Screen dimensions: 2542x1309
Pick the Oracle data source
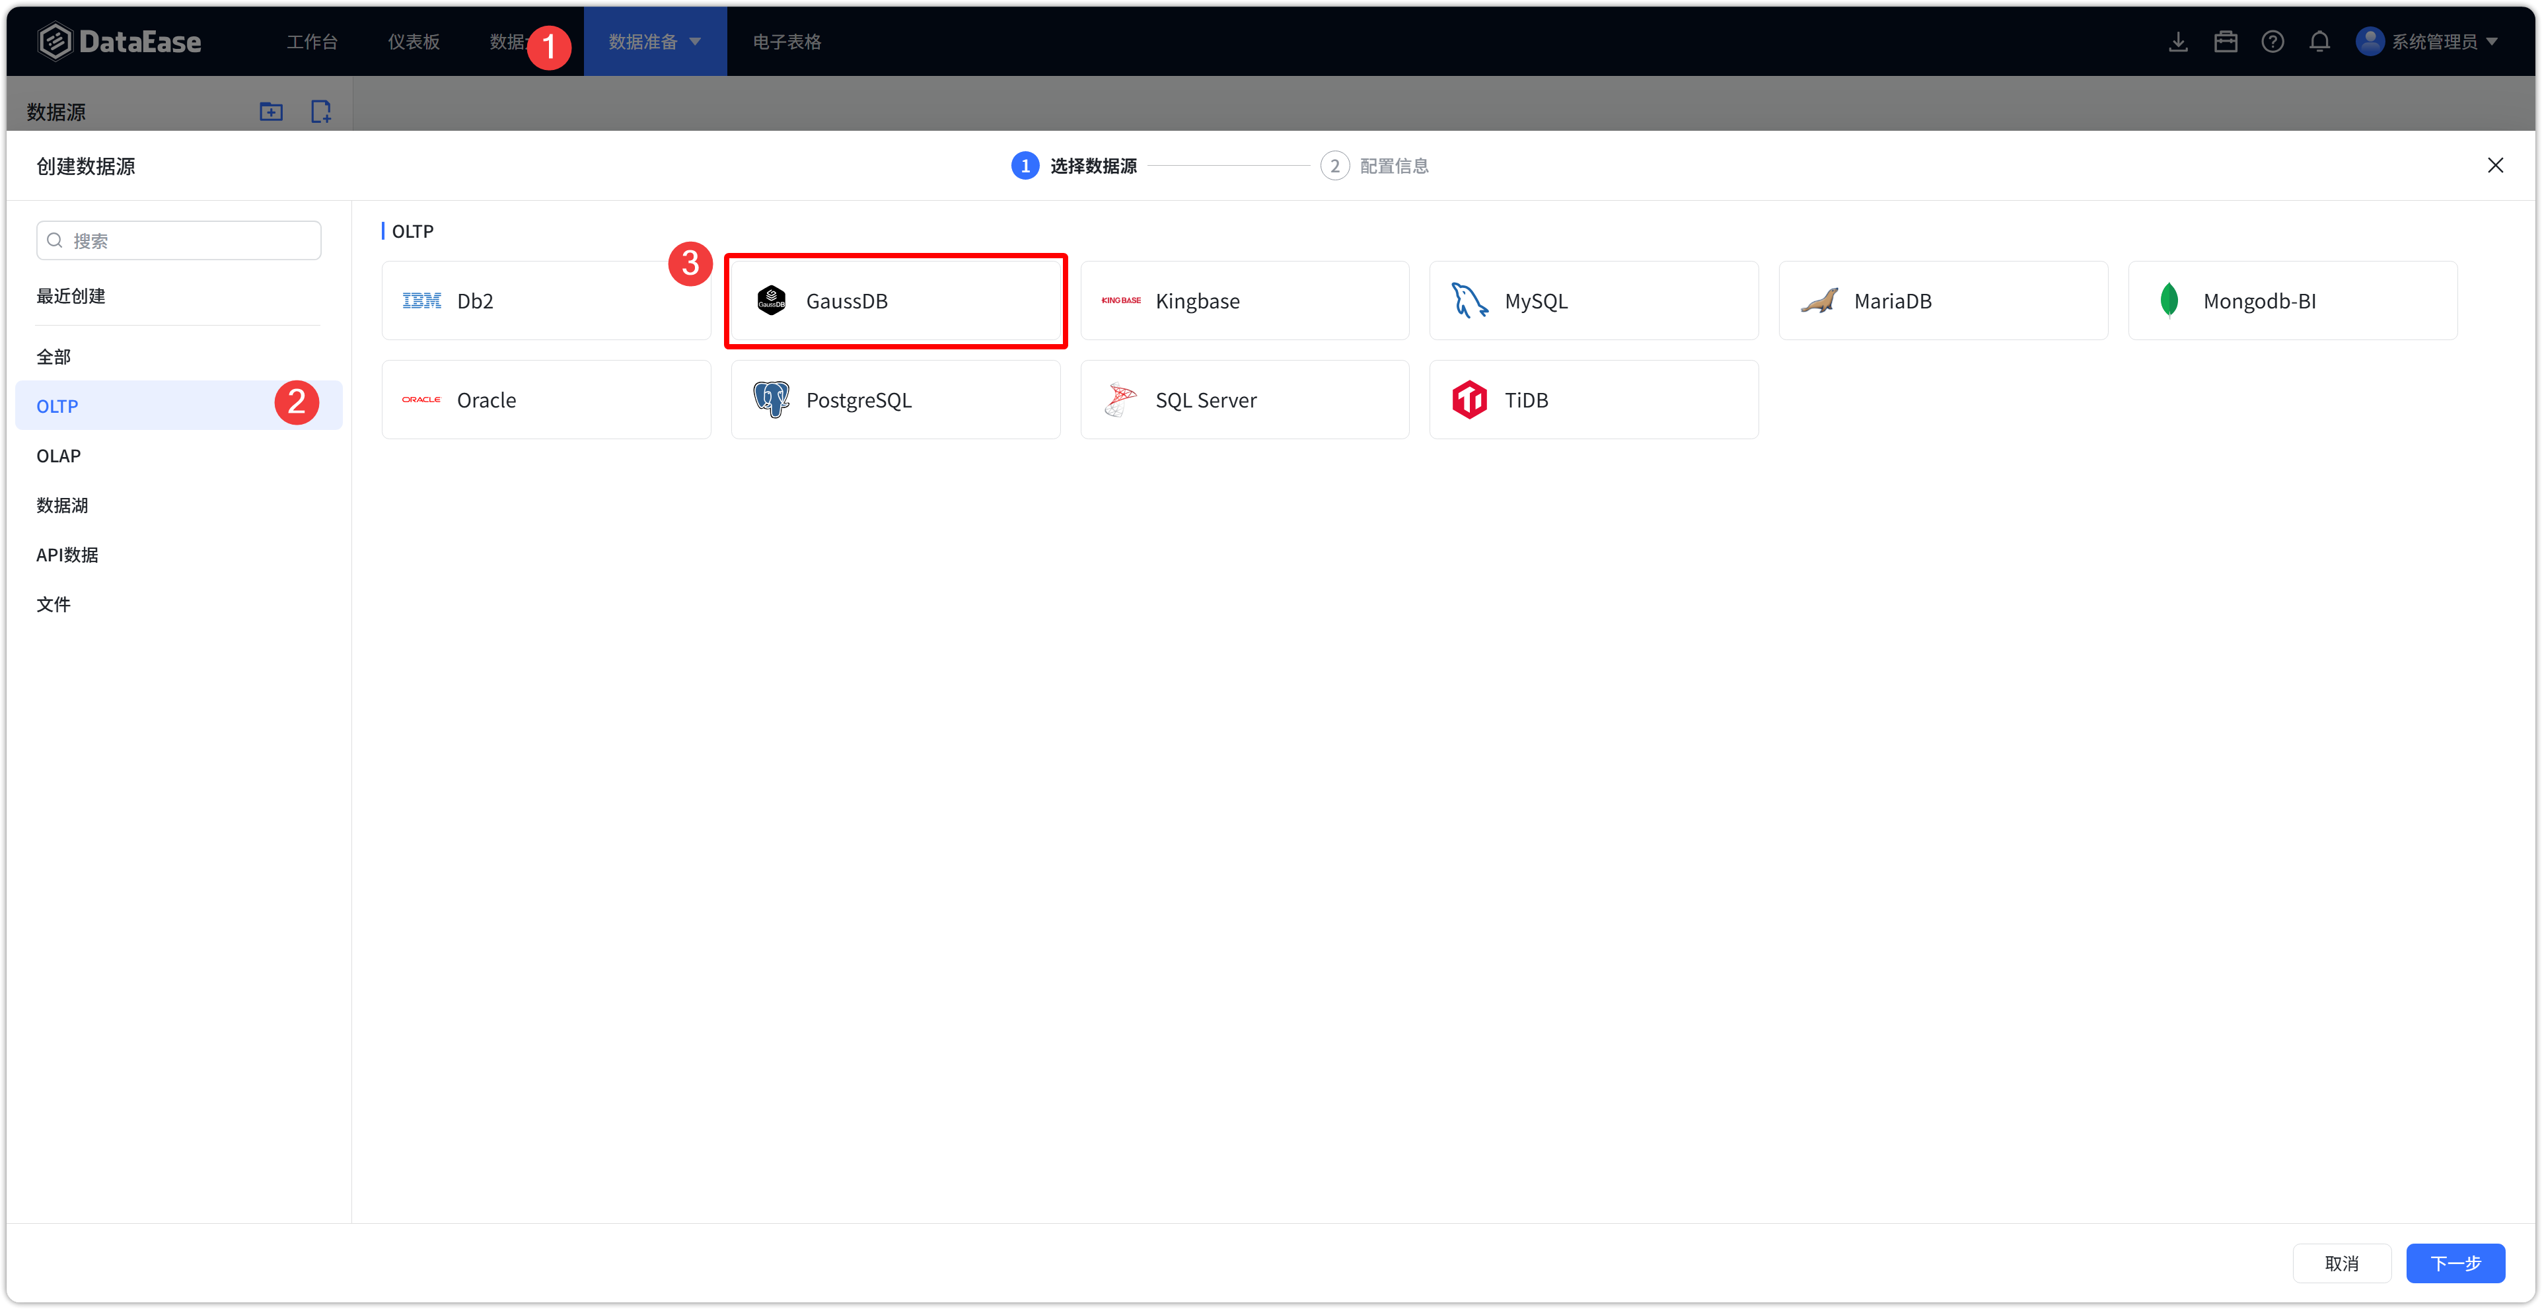546,400
